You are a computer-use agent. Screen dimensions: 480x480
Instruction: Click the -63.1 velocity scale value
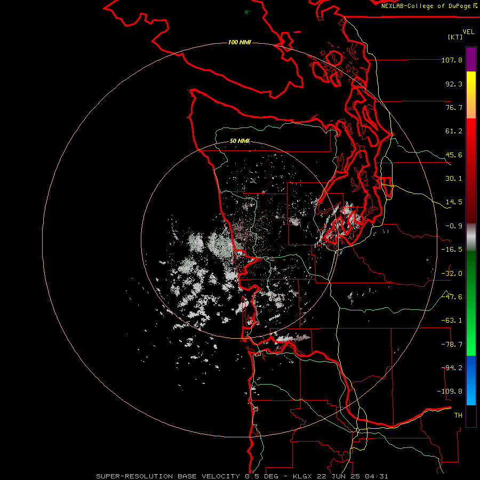[x=452, y=321]
